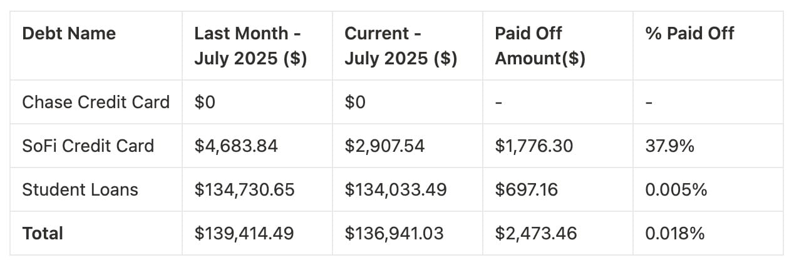Click the Current - July 2025 header
794x265 pixels.
[401, 46]
